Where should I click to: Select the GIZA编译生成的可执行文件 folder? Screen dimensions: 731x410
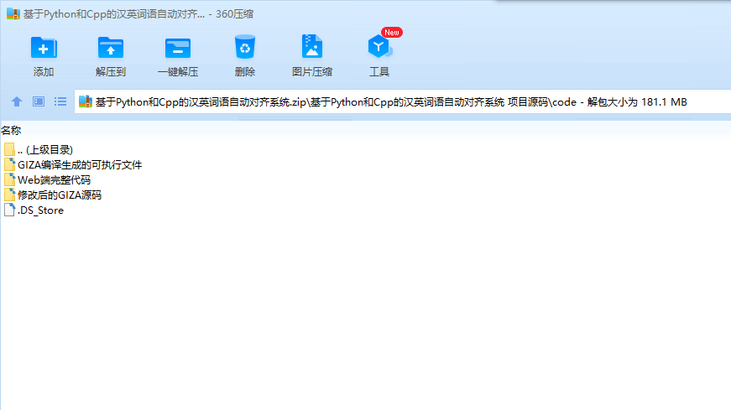tap(73, 165)
